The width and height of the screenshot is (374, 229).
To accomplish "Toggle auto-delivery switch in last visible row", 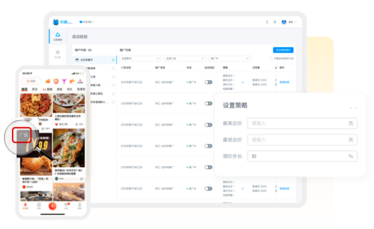I will tap(208, 189).
